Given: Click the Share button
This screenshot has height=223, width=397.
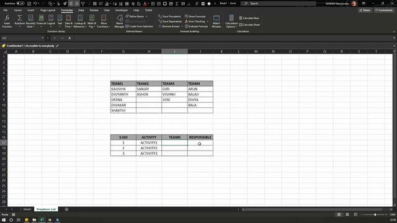Looking at the screenshot, I should pos(365,11).
